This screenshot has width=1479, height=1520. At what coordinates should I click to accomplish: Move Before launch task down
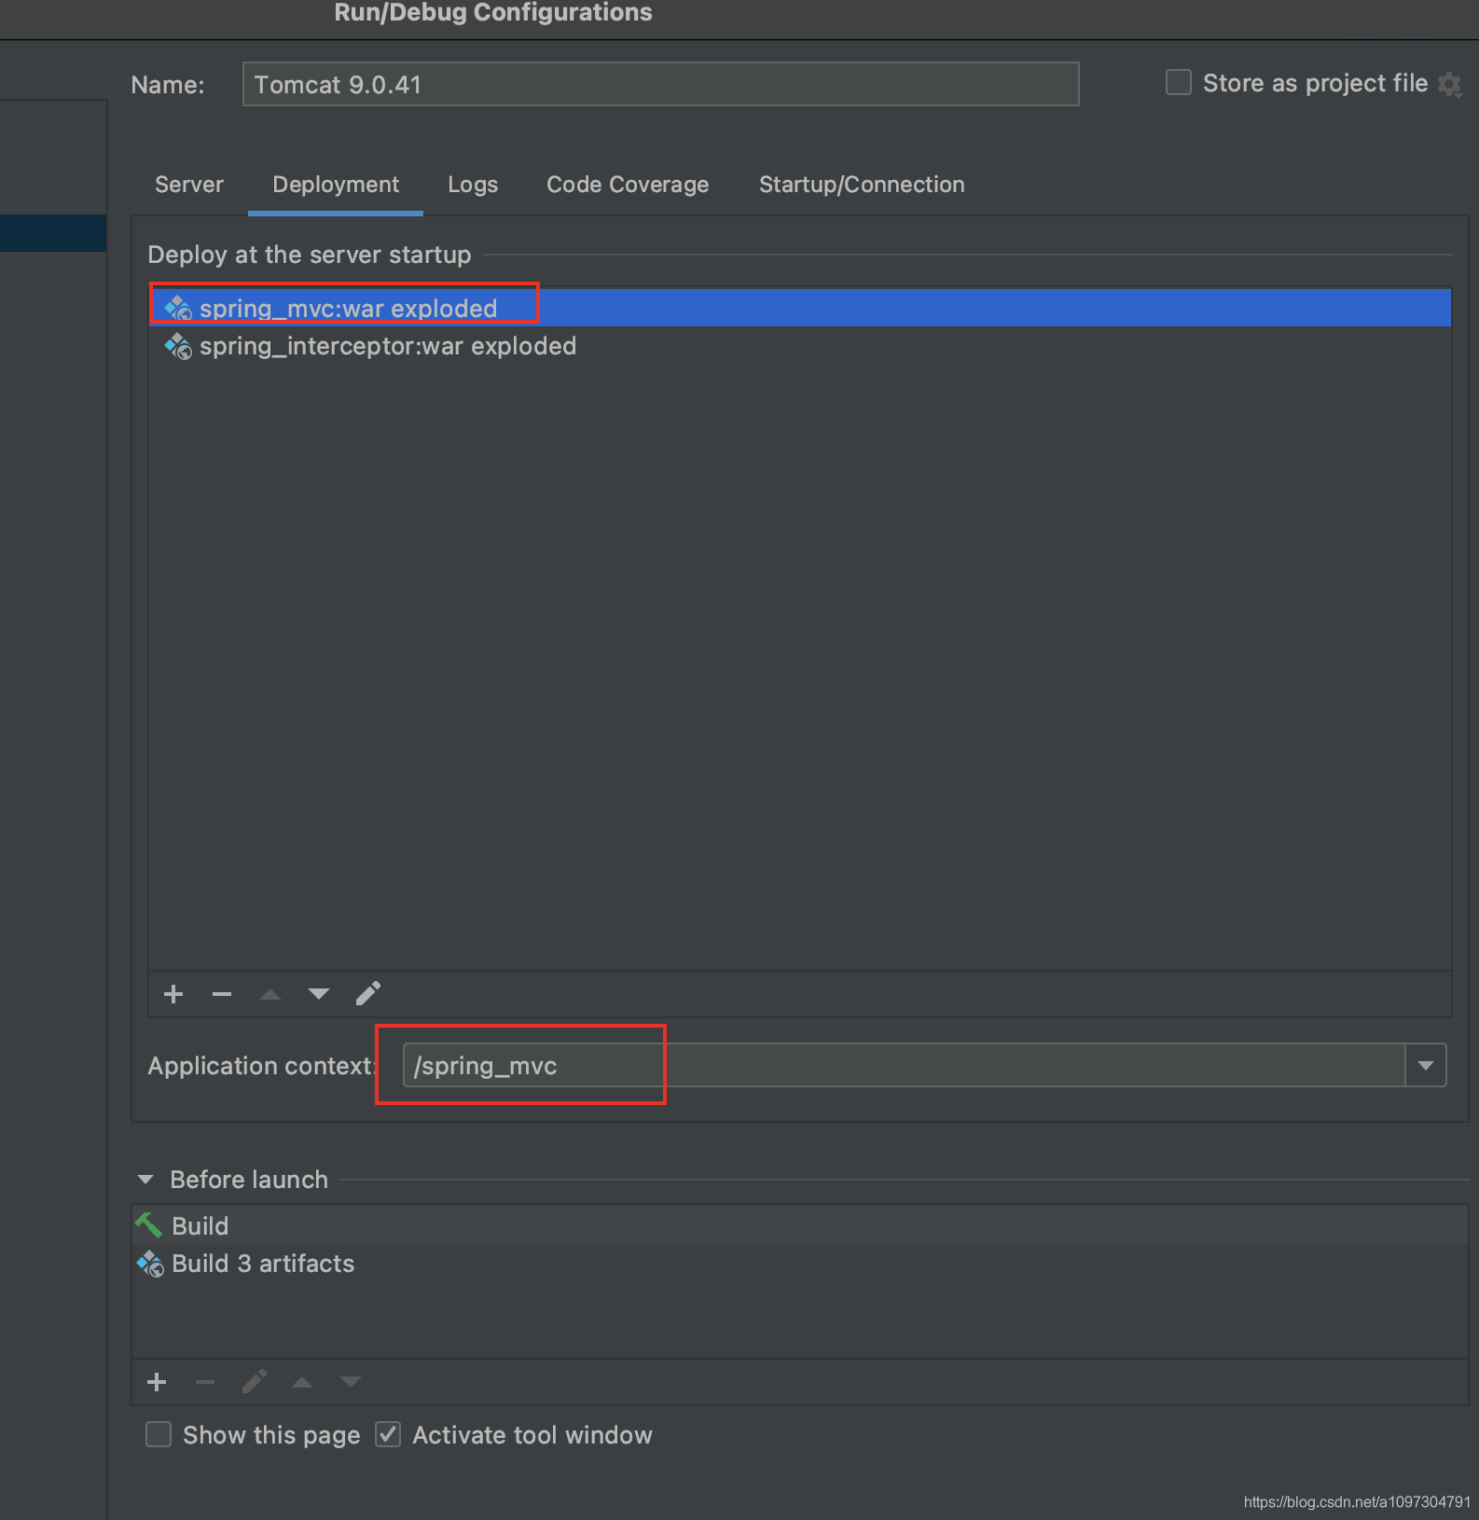click(351, 1382)
